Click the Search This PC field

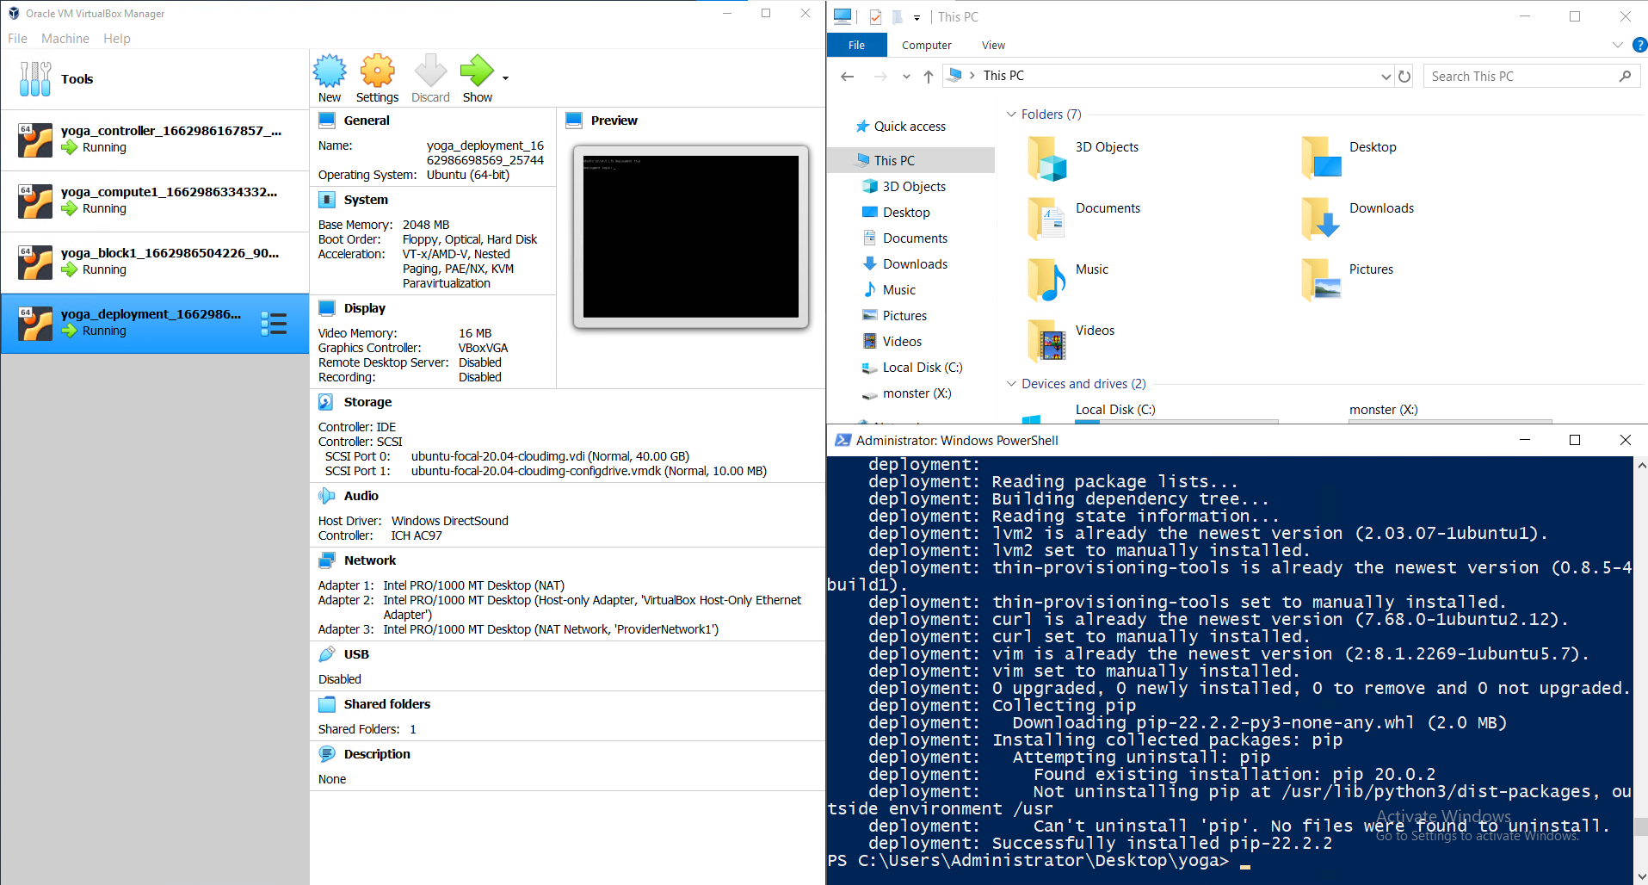click(1521, 77)
